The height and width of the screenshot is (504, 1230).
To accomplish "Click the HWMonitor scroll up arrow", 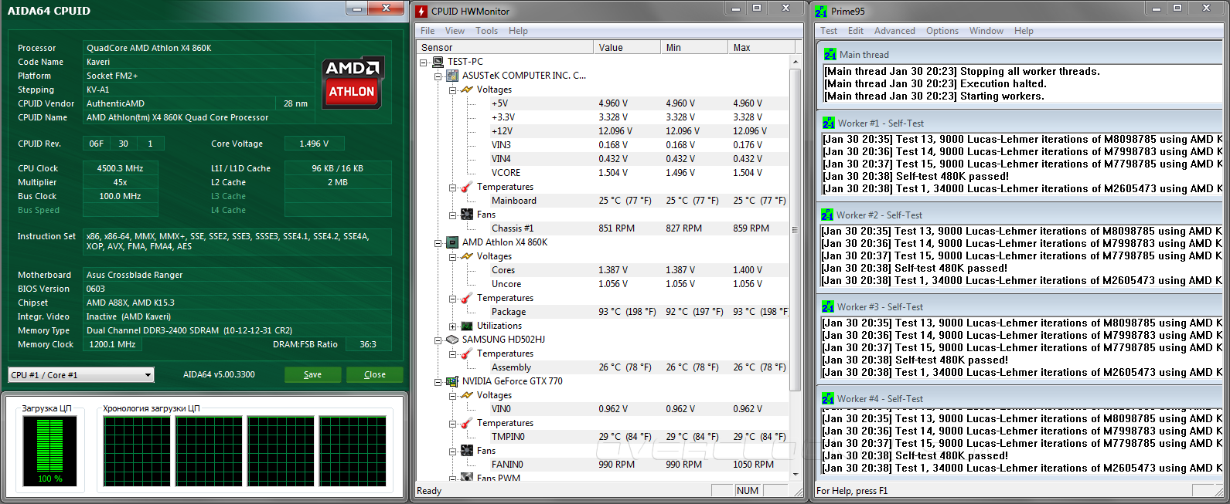I will coord(796,61).
